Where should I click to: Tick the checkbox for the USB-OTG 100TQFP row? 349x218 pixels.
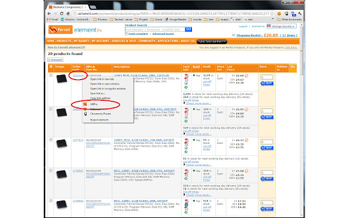[51, 109]
